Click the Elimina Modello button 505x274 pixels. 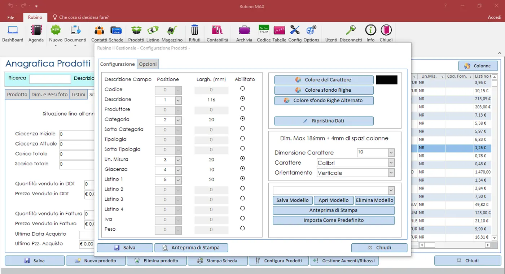pos(375,200)
